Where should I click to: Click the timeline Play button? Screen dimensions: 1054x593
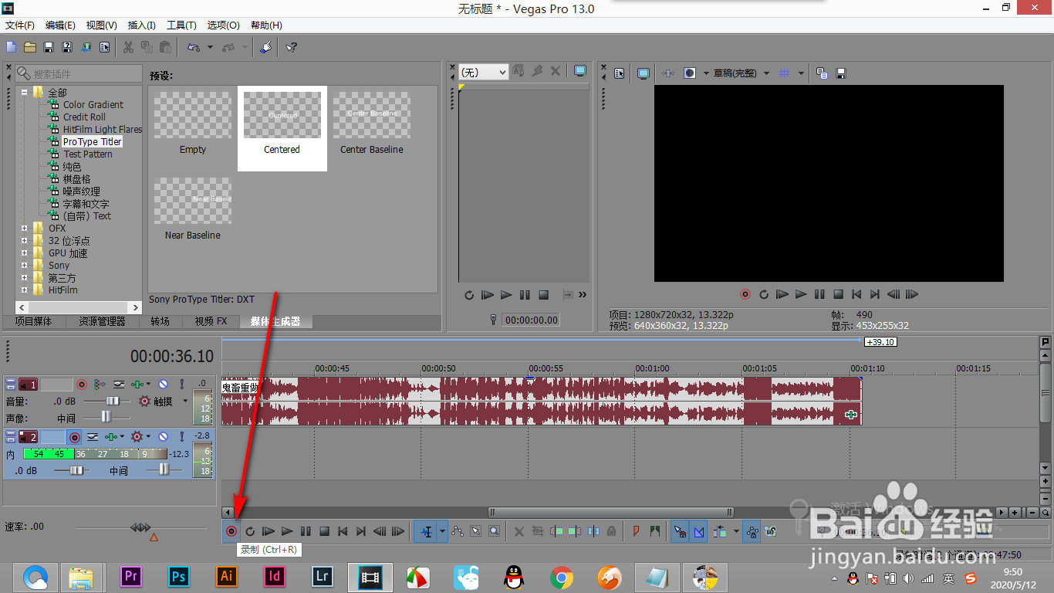click(x=287, y=531)
